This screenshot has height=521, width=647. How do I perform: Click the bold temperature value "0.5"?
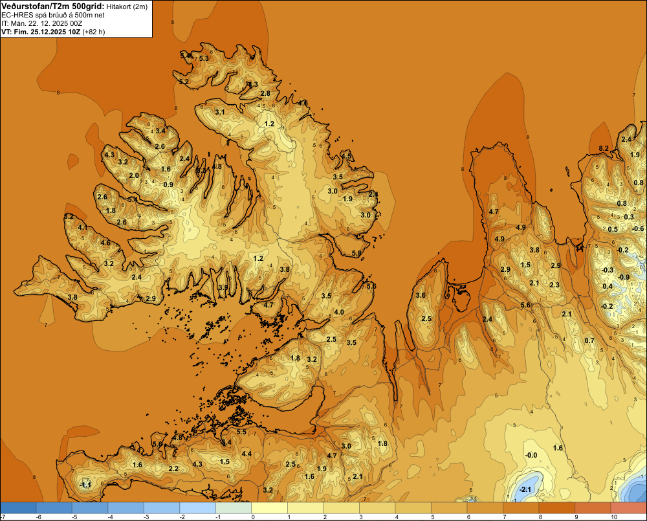[x=613, y=229]
